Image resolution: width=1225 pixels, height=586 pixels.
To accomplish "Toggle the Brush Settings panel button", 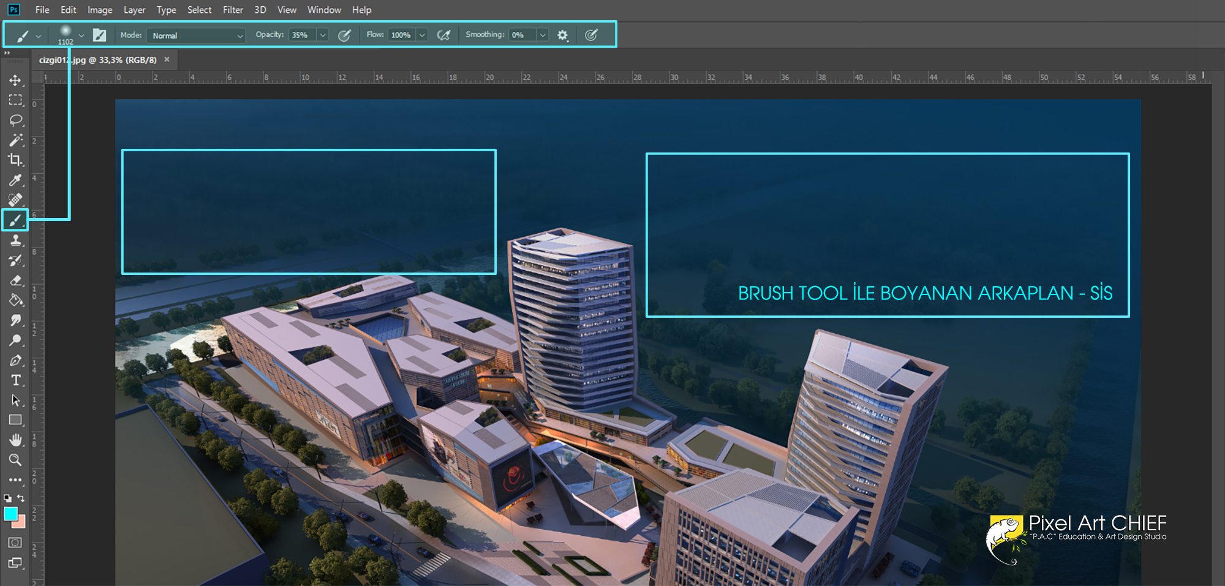I will coord(99,35).
